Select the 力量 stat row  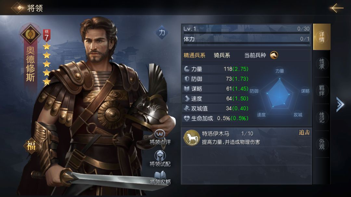(x=216, y=69)
